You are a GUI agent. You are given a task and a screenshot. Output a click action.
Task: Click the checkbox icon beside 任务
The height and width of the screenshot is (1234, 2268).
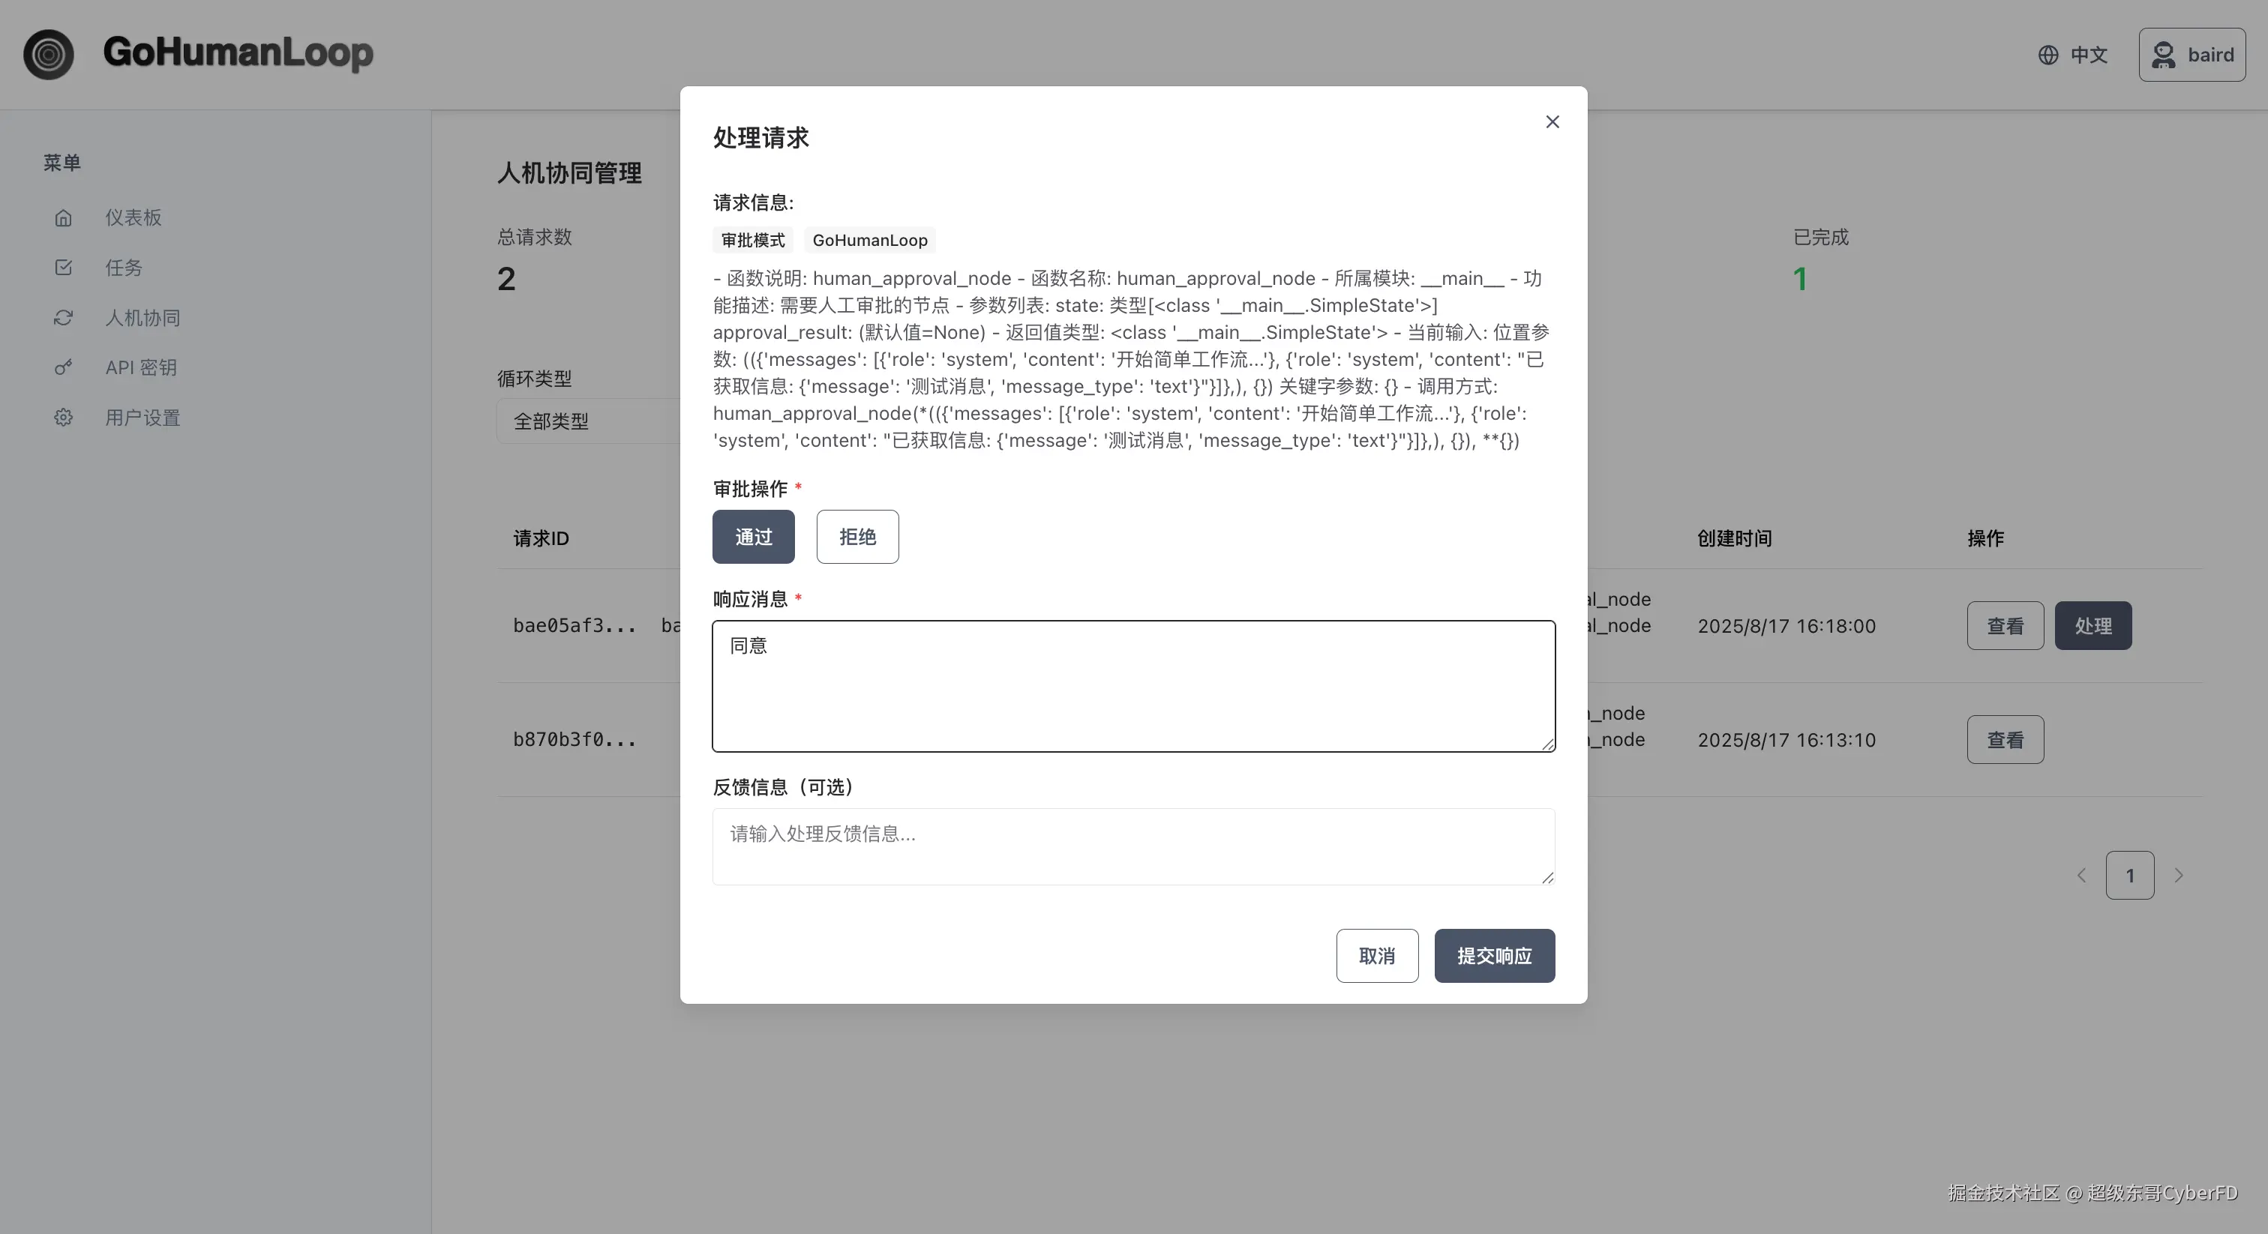[64, 268]
